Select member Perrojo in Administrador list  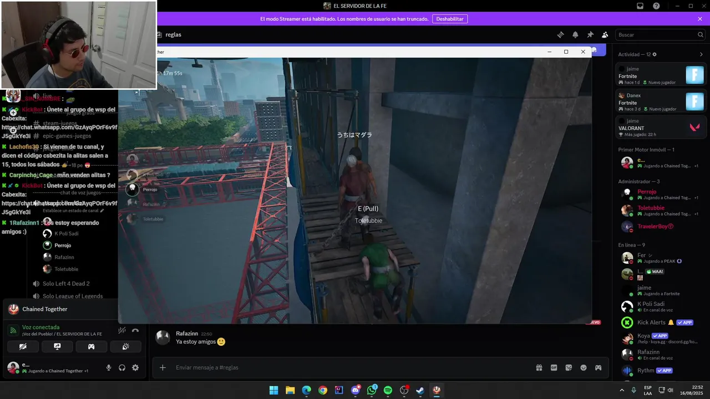point(661,194)
